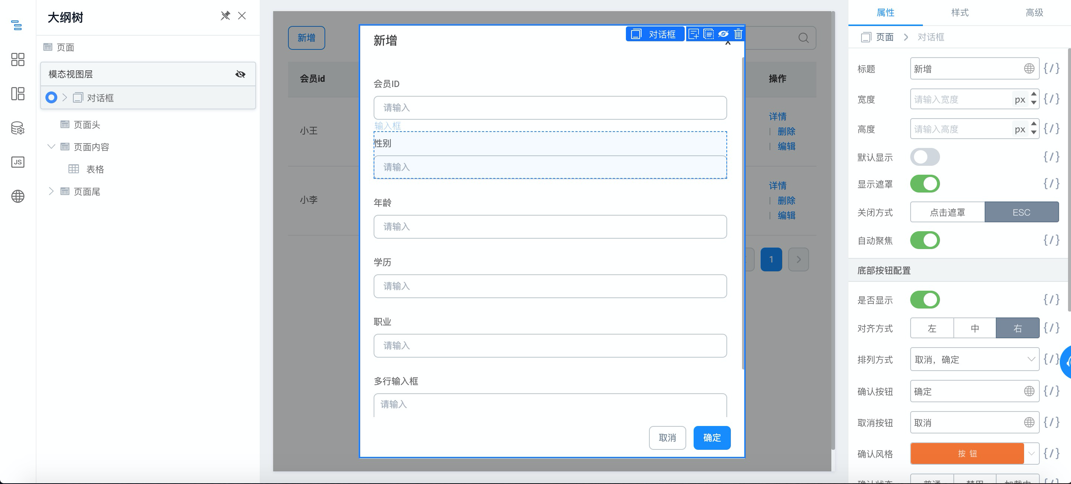
Task: Open the outline tree sidebar icon
Action: click(17, 25)
